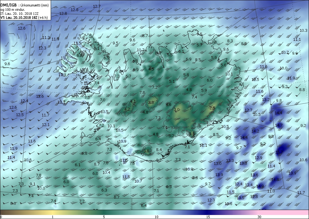Click the 3.0 value on the map
The height and width of the screenshot is (219, 309).
(x=176, y=109)
